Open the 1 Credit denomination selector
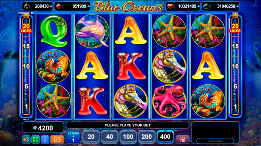 (x=73, y=137)
